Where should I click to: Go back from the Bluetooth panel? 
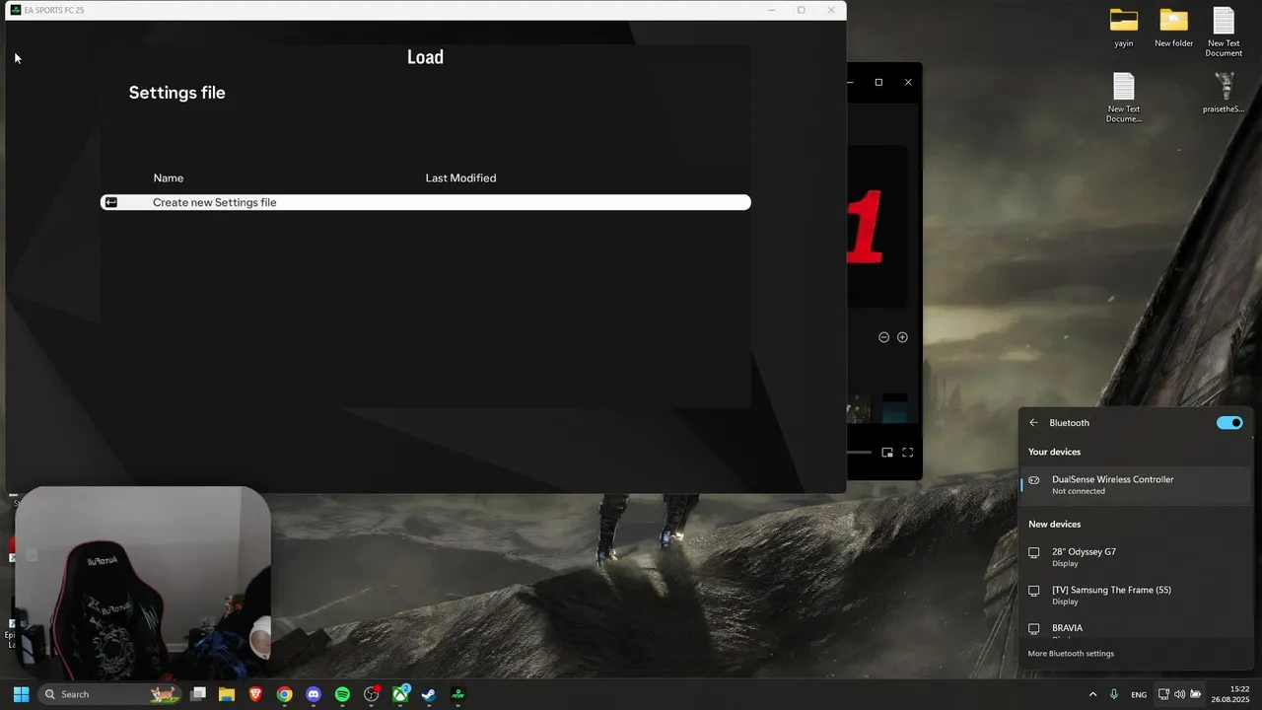click(x=1033, y=423)
